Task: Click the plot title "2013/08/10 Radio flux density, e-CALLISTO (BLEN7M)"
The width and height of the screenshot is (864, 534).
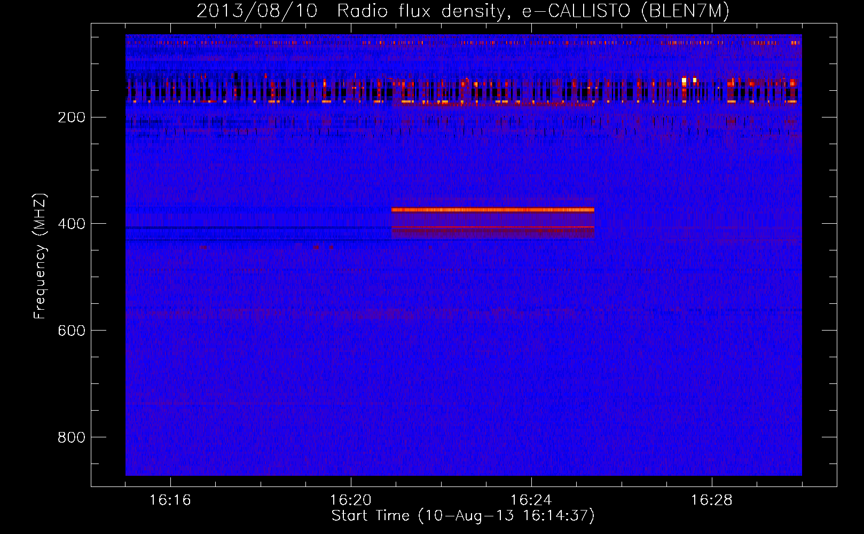Action: pyautogui.click(x=463, y=11)
